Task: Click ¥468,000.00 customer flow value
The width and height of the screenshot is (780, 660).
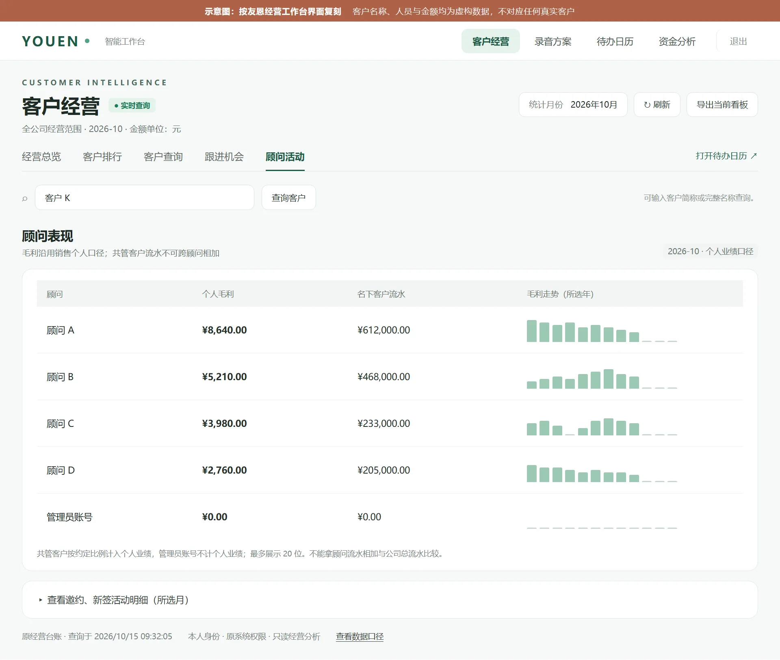Action: click(383, 377)
